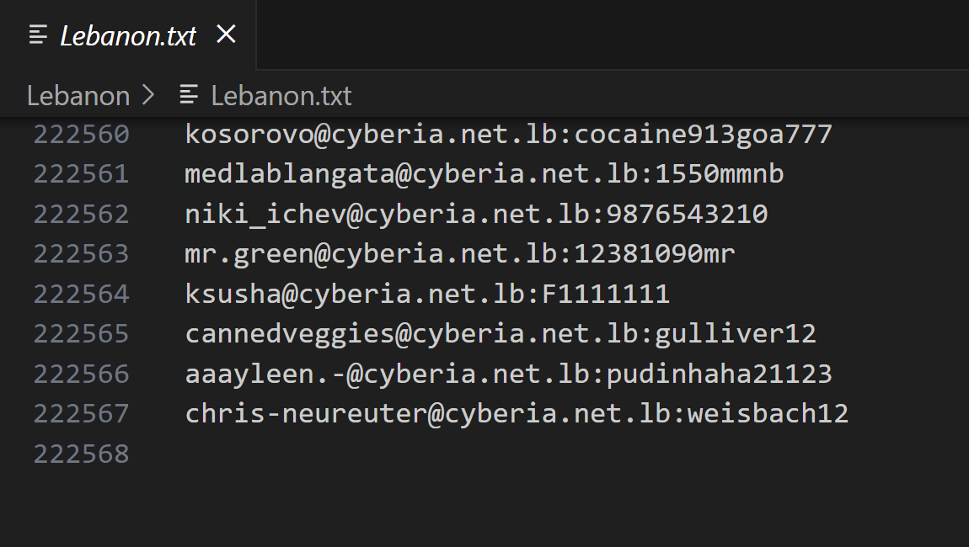This screenshot has height=547, width=969.
Task: Click the breadcrumb chevron separator after Lebanon
Action: coord(149,96)
